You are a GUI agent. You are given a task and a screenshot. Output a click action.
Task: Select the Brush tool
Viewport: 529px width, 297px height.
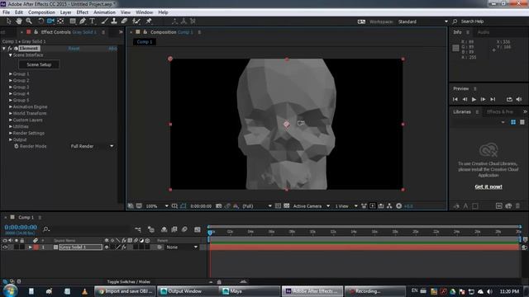(105, 21)
